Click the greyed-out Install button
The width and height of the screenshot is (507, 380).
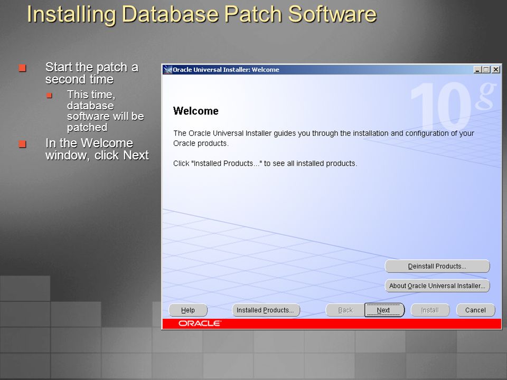430,310
